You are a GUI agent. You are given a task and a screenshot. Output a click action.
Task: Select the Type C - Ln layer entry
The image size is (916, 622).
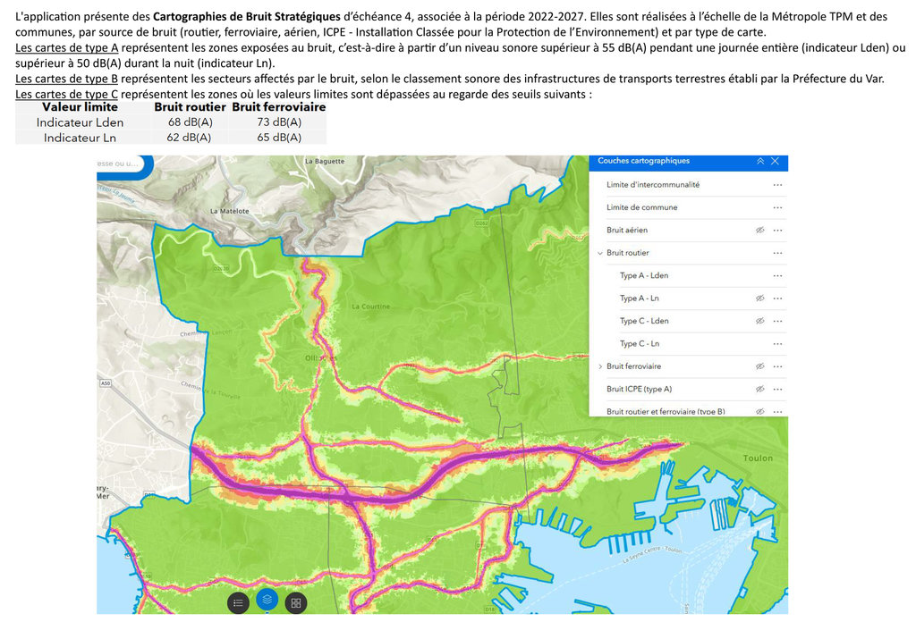click(640, 344)
